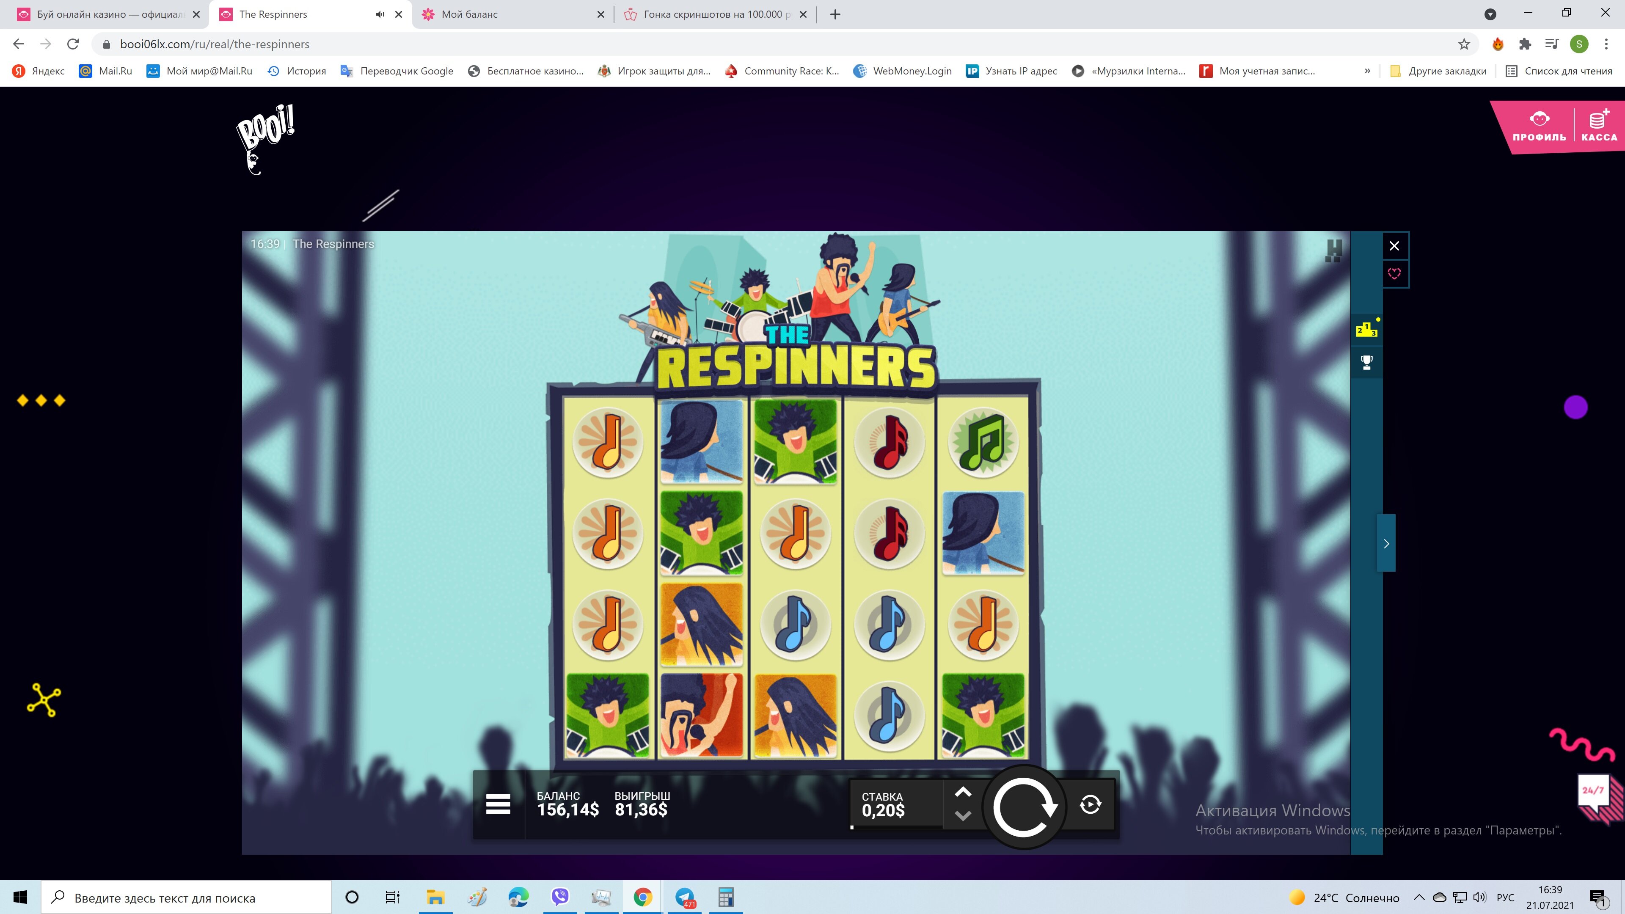The image size is (1625, 914).
Task: Show more bookmarks overflow chevron
Action: (x=1367, y=71)
